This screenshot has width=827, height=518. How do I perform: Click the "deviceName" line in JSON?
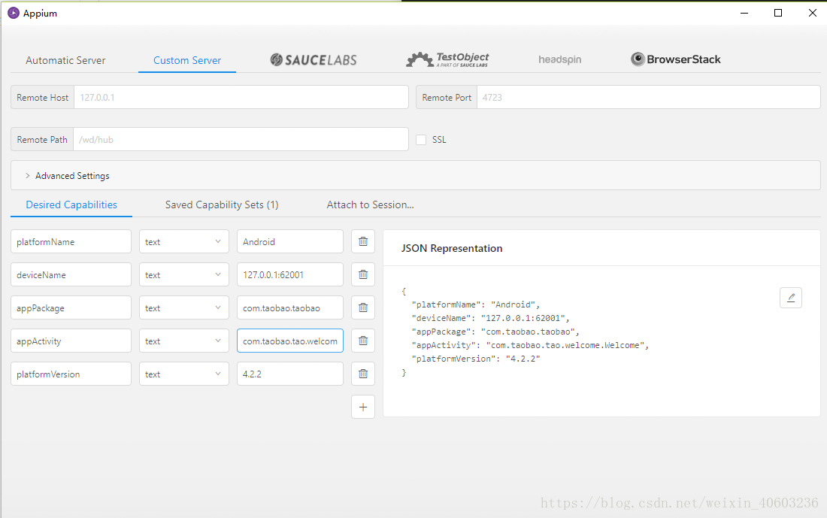(490, 318)
